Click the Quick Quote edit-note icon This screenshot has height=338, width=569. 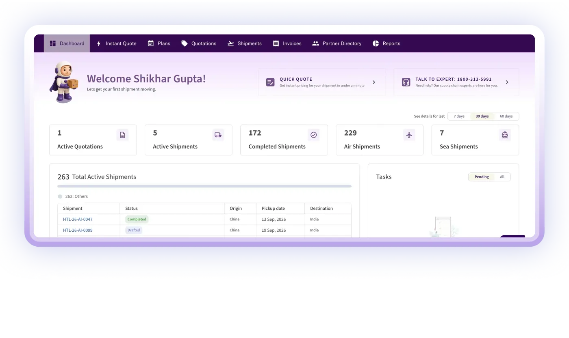pos(270,82)
